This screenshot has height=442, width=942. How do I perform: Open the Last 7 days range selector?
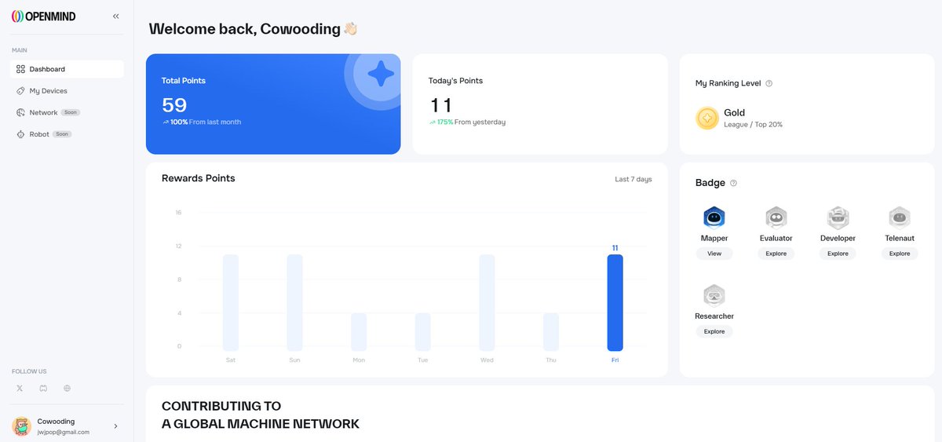(x=633, y=179)
